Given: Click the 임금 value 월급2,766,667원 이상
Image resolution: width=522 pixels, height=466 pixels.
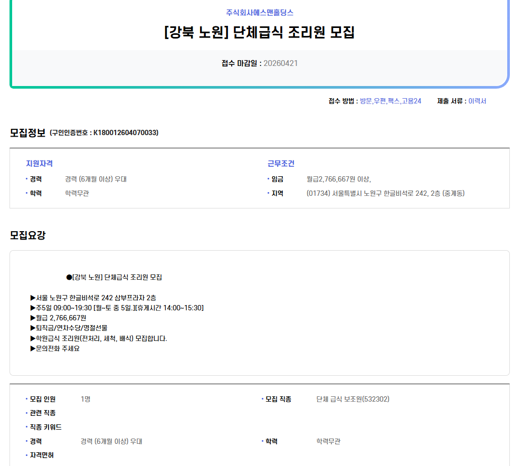Looking at the screenshot, I should [338, 179].
